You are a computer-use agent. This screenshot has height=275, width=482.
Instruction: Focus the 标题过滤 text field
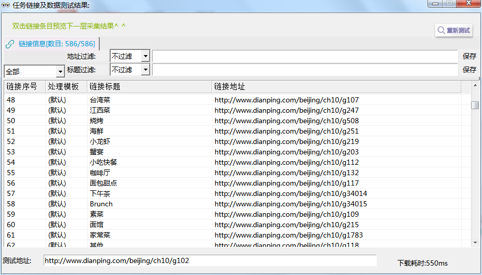(305, 70)
